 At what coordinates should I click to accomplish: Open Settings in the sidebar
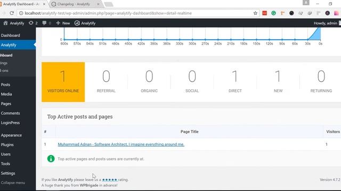(8, 173)
